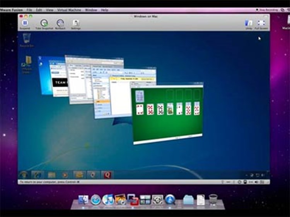Viewport: 290px width, 217px height.
Task: Click the Solitaire stock deck card
Action: (x=140, y=96)
